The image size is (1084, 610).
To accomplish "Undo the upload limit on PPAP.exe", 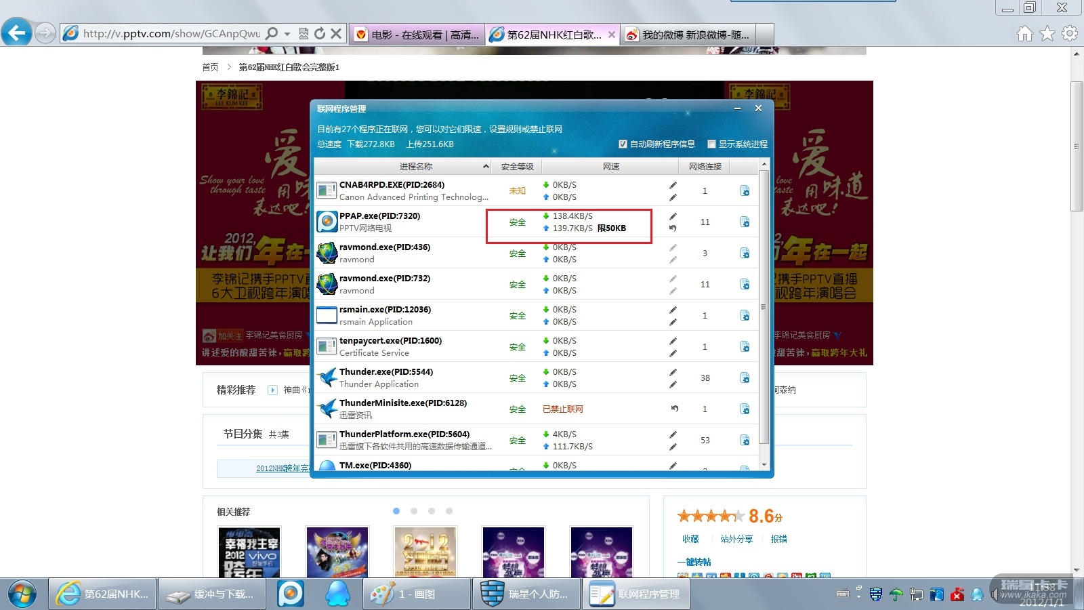I will click(x=673, y=228).
